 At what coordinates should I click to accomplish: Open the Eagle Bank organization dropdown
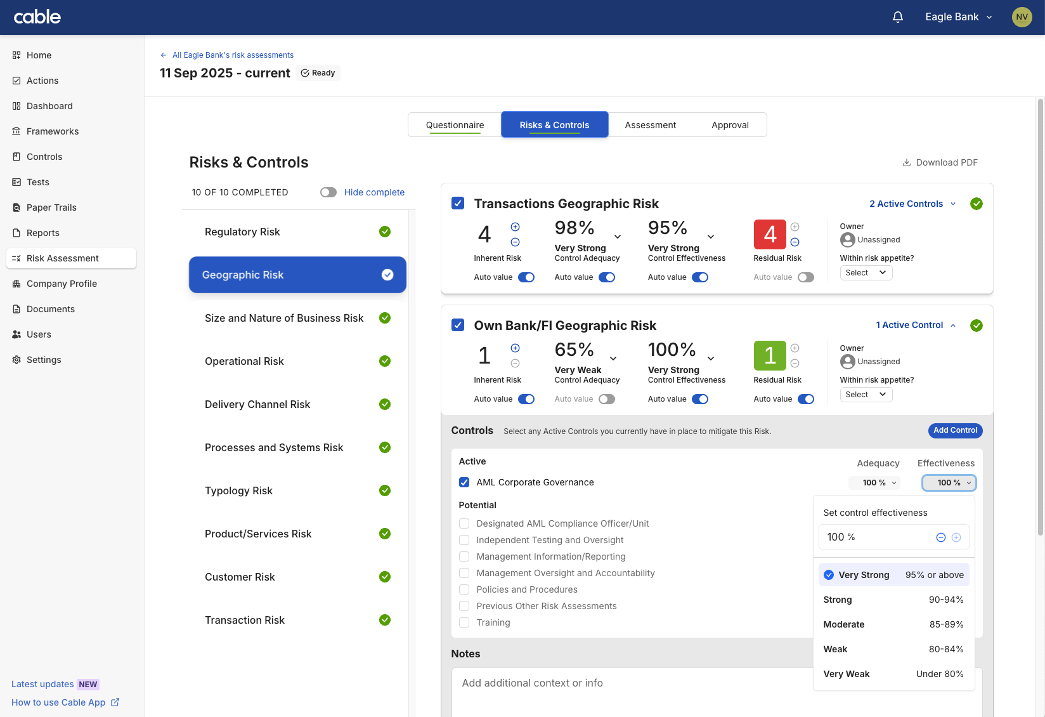tap(958, 17)
